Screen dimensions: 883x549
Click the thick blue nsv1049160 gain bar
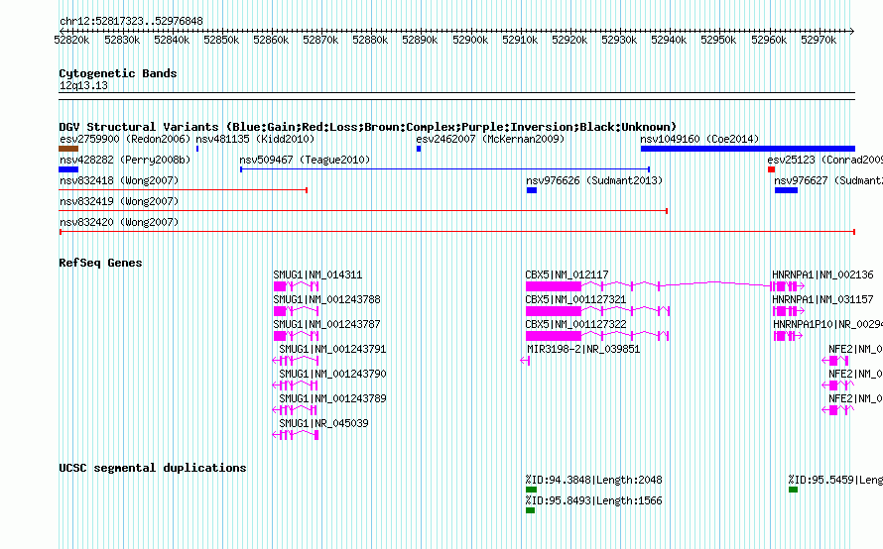(748, 149)
